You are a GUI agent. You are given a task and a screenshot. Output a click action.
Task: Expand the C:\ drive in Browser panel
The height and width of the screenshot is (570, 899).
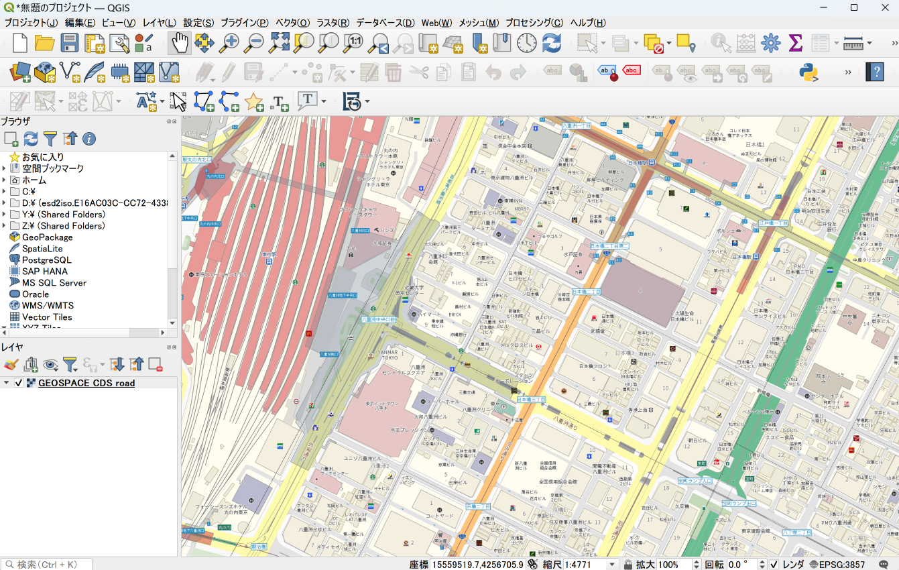tap(5, 191)
